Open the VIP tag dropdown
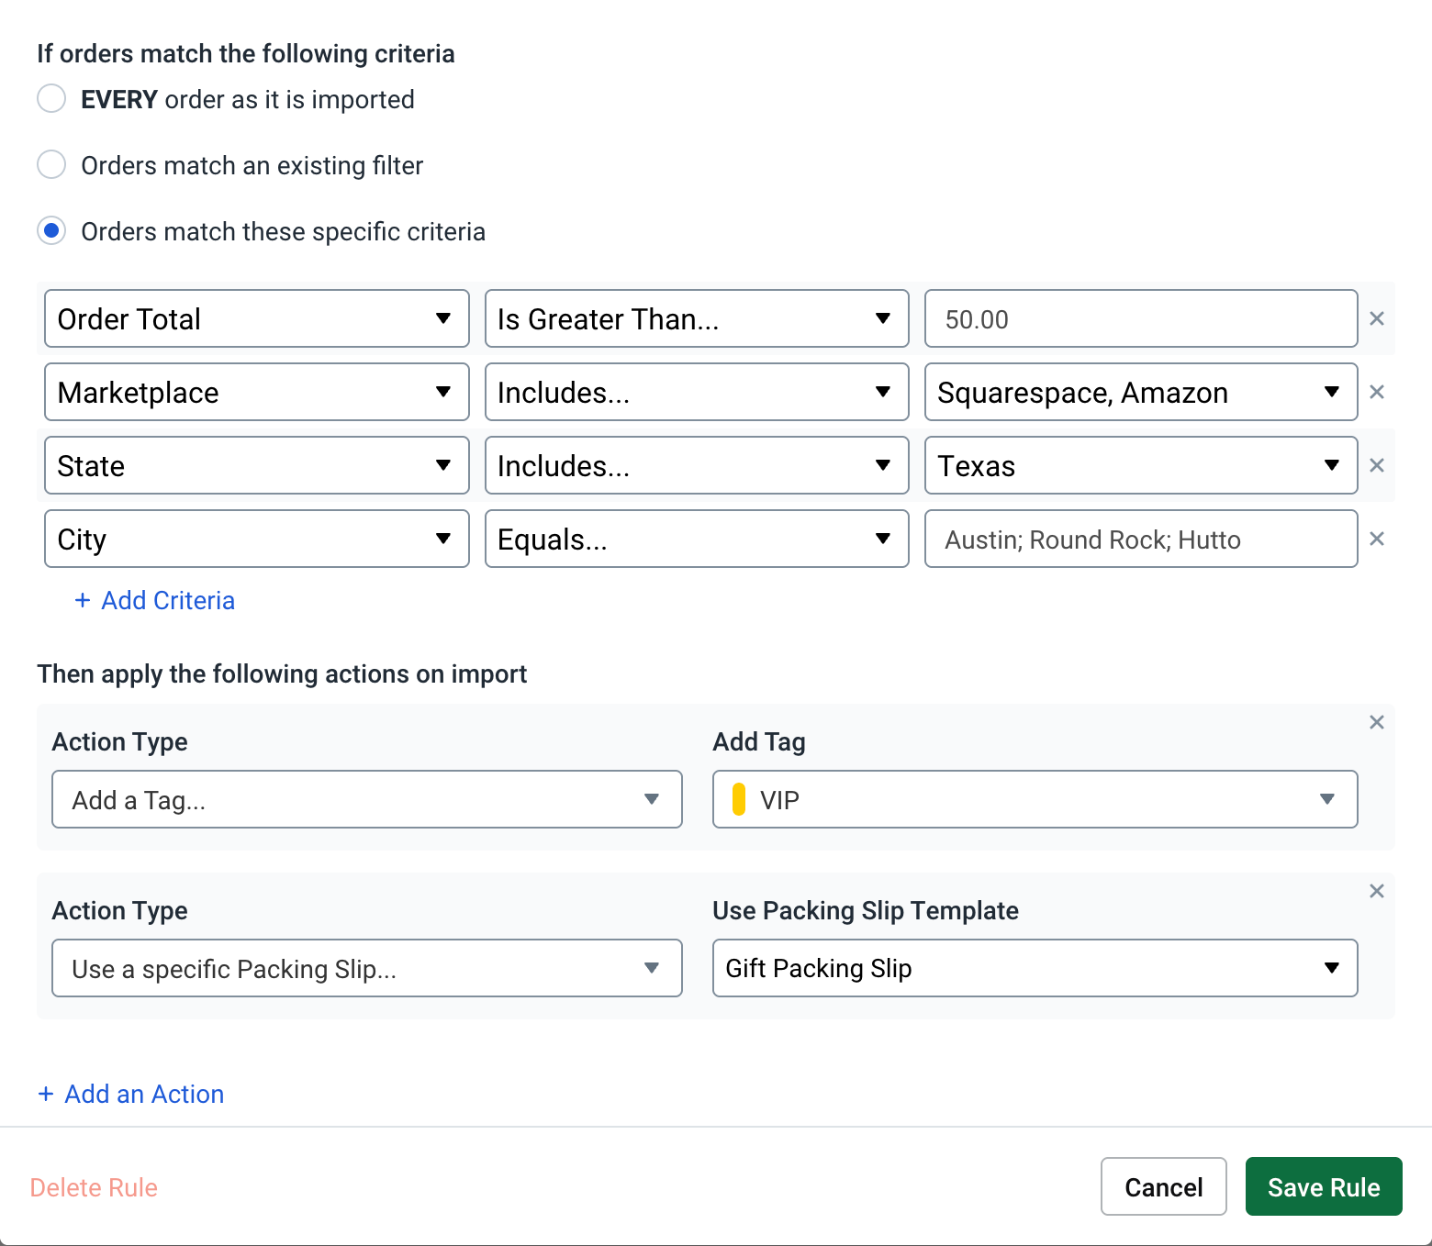Screen dimensions: 1432x1246 tap(1035, 799)
